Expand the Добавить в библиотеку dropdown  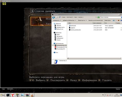click(x=69, y=20)
